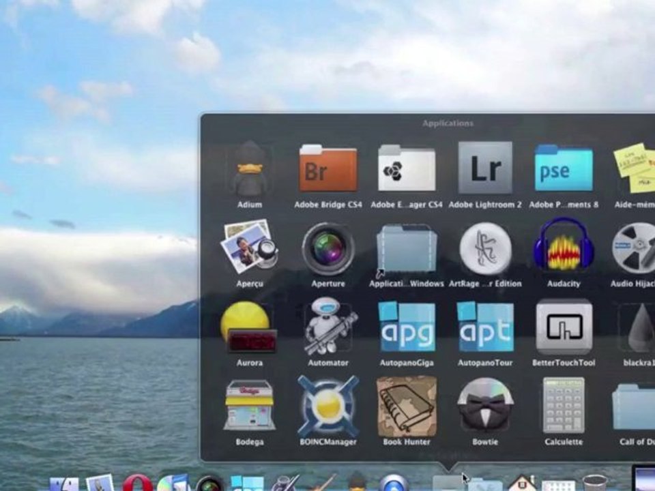The width and height of the screenshot is (655, 491).
Task: Launch Audio Hijack tape reel app
Action: coord(634,248)
